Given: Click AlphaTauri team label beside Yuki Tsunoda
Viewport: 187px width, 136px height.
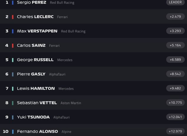Looking at the screenshot, I should (61, 117).
